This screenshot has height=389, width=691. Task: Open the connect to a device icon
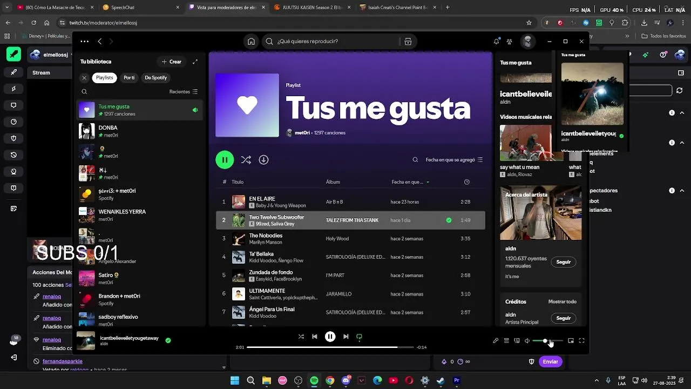517,341
